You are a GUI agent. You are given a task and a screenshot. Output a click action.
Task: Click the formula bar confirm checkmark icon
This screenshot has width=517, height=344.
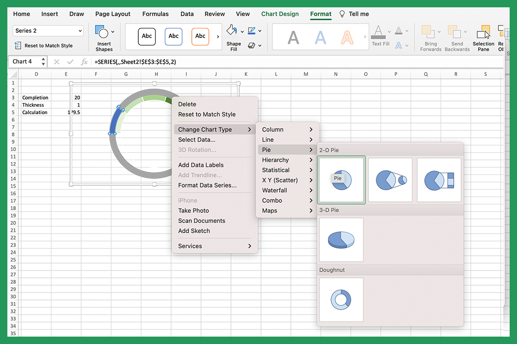coord(70,62)
